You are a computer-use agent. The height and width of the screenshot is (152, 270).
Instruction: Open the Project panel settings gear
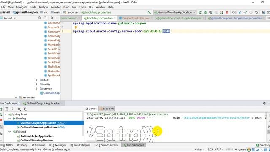[51, 18]
